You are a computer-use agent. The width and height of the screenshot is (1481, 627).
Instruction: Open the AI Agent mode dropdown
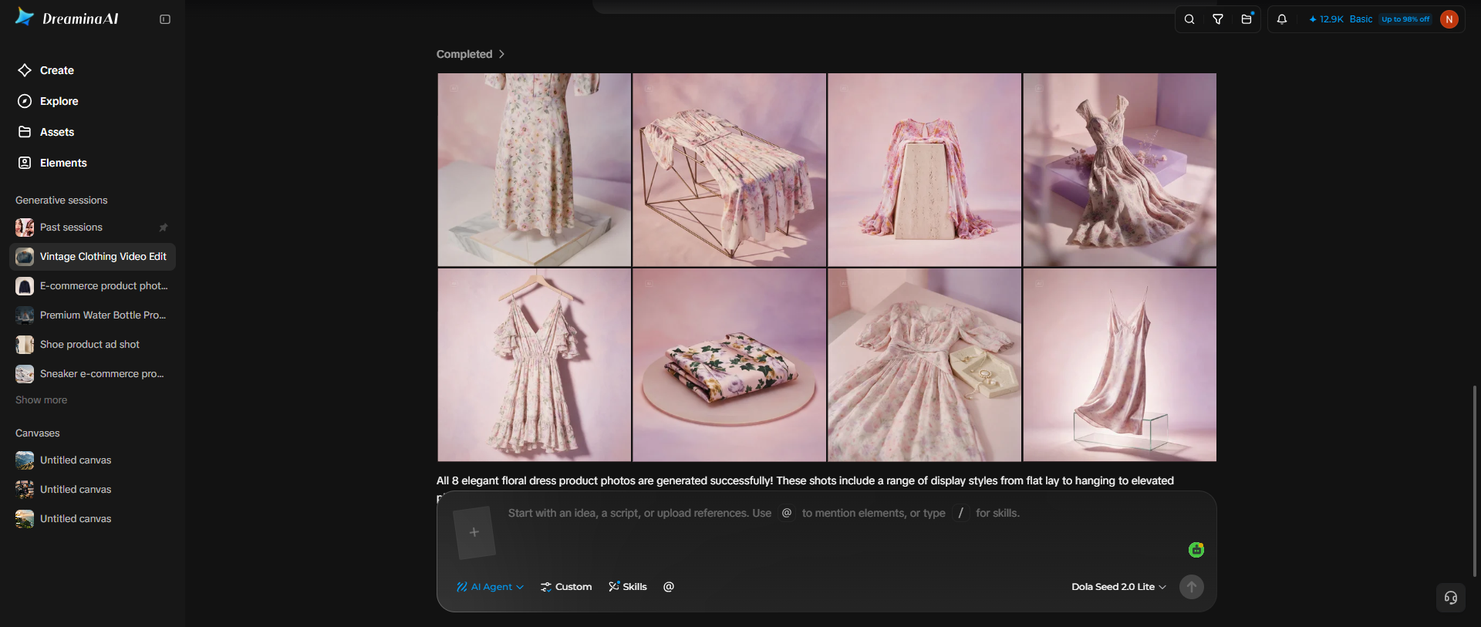(490, 587)
